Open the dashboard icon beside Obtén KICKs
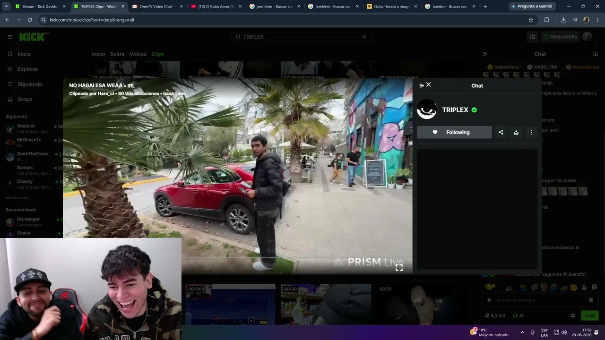This screenshot has width=605, height=340. coord(532,37)
